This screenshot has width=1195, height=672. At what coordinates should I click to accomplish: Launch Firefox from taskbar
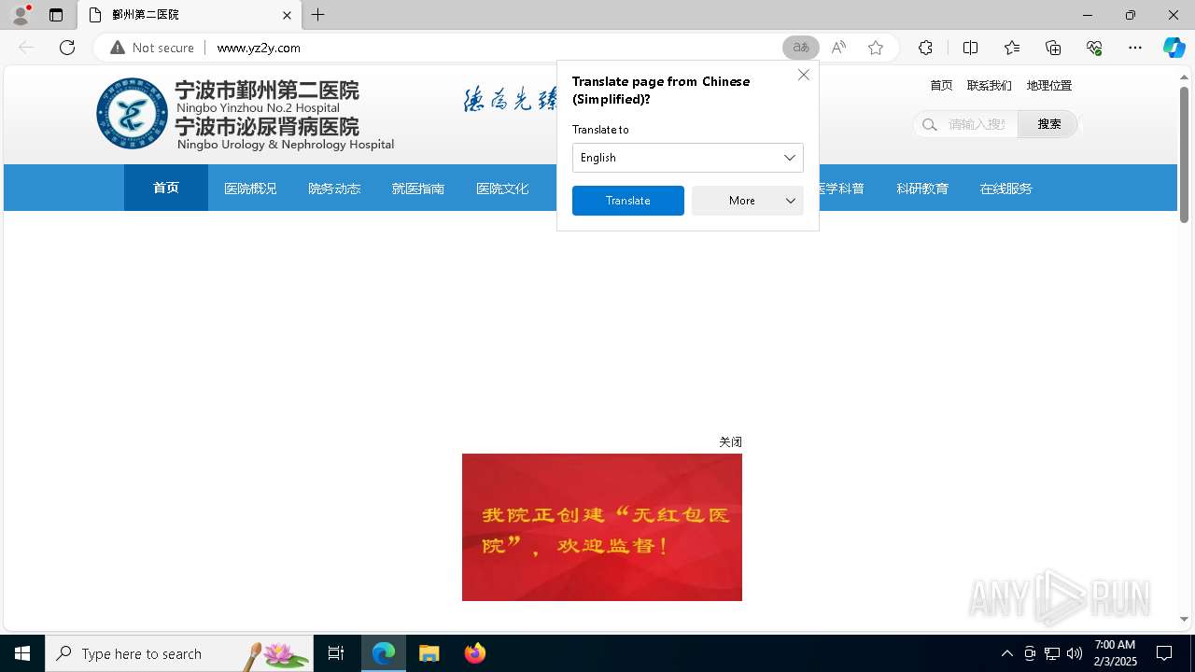tap(475, 653)
